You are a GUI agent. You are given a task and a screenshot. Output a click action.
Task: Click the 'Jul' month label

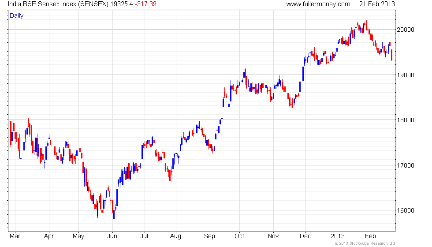[x=144, y=236]
